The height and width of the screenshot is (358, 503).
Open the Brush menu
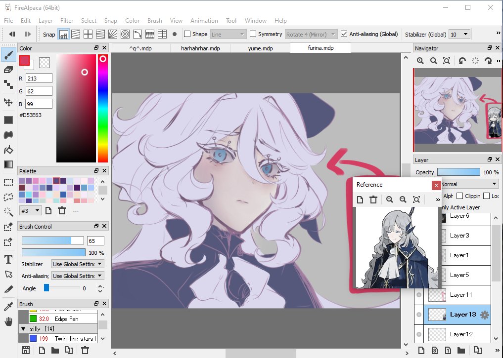point(155,21)
